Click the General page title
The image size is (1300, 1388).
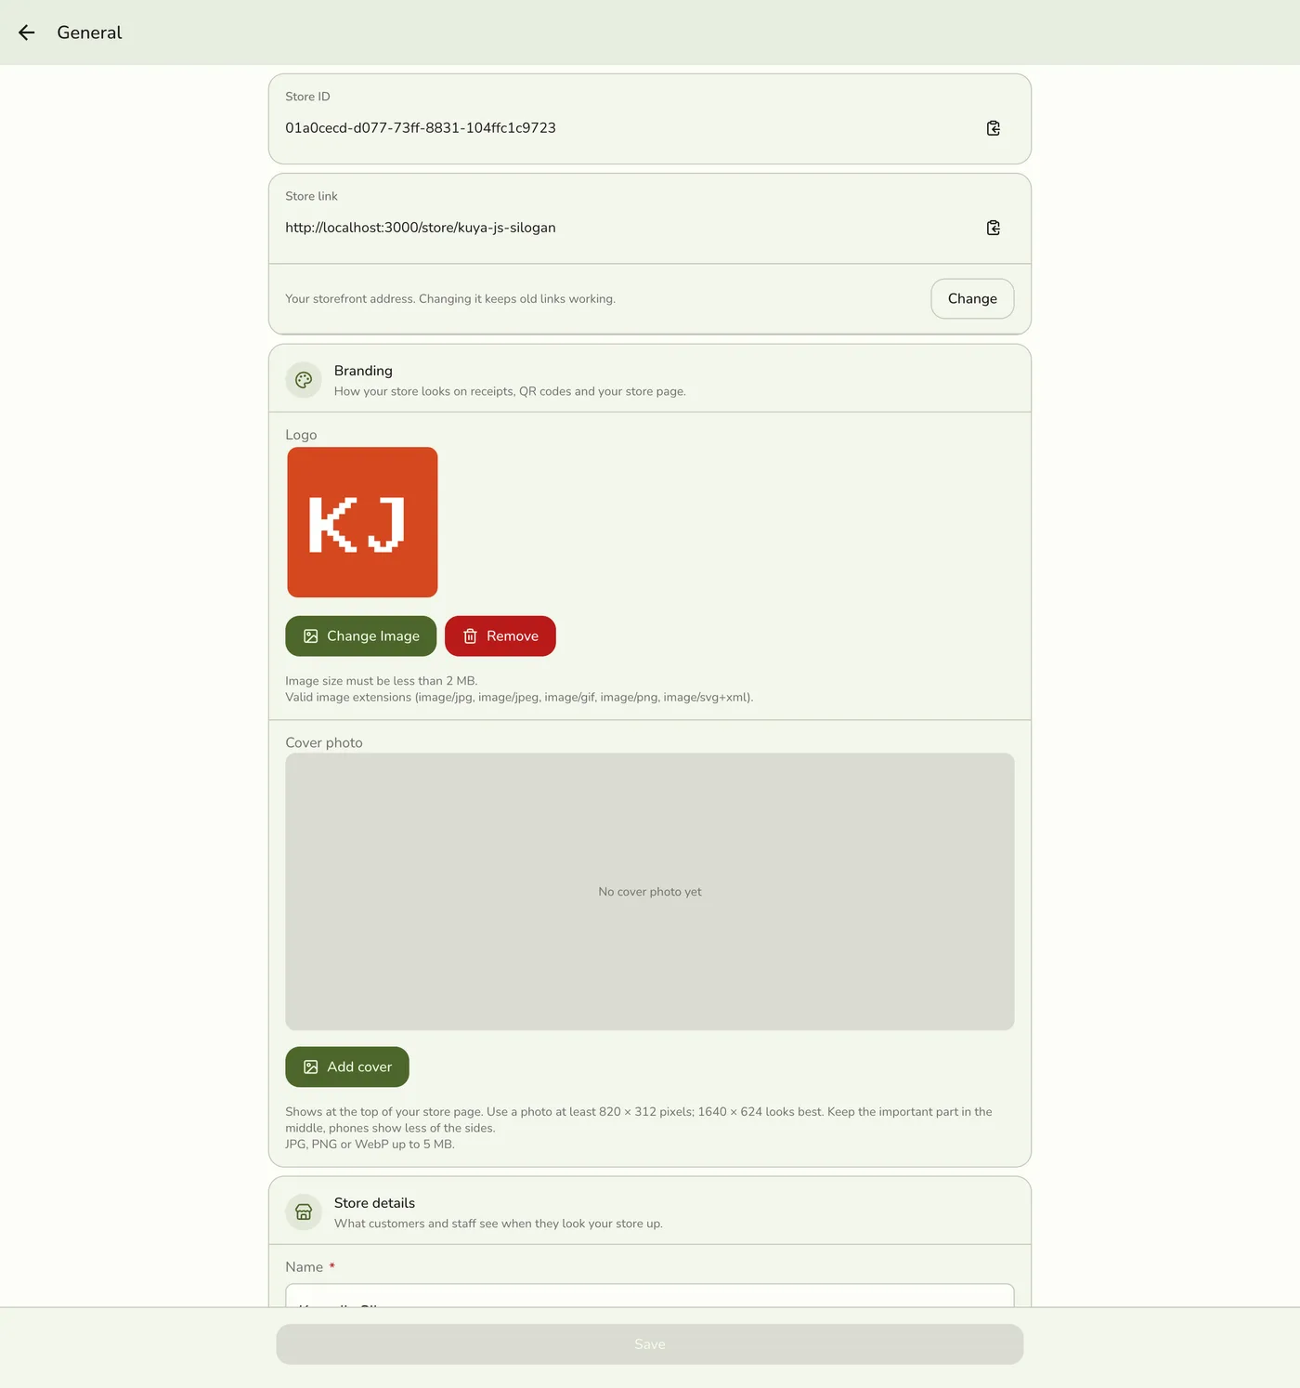pos(89,33)
